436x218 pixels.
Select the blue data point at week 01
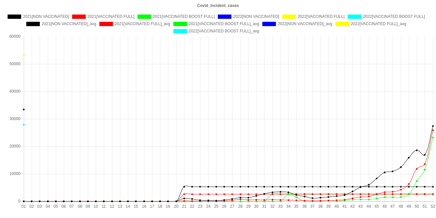24,109
